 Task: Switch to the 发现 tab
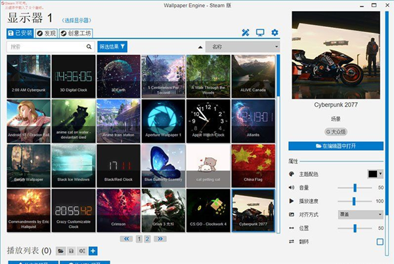[x=47, y=33]
